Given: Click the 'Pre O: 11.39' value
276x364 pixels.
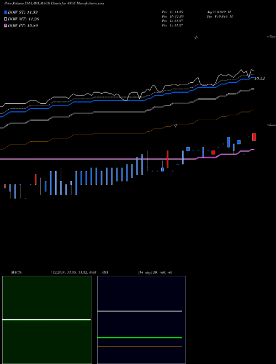Looking at the screenshot, I should [173, 12].
